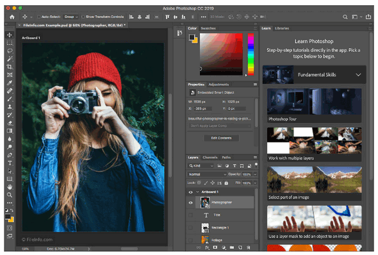The image size is (378, 255).
Task: Select the Healing Brush tool
Action: tap(10, 91)
